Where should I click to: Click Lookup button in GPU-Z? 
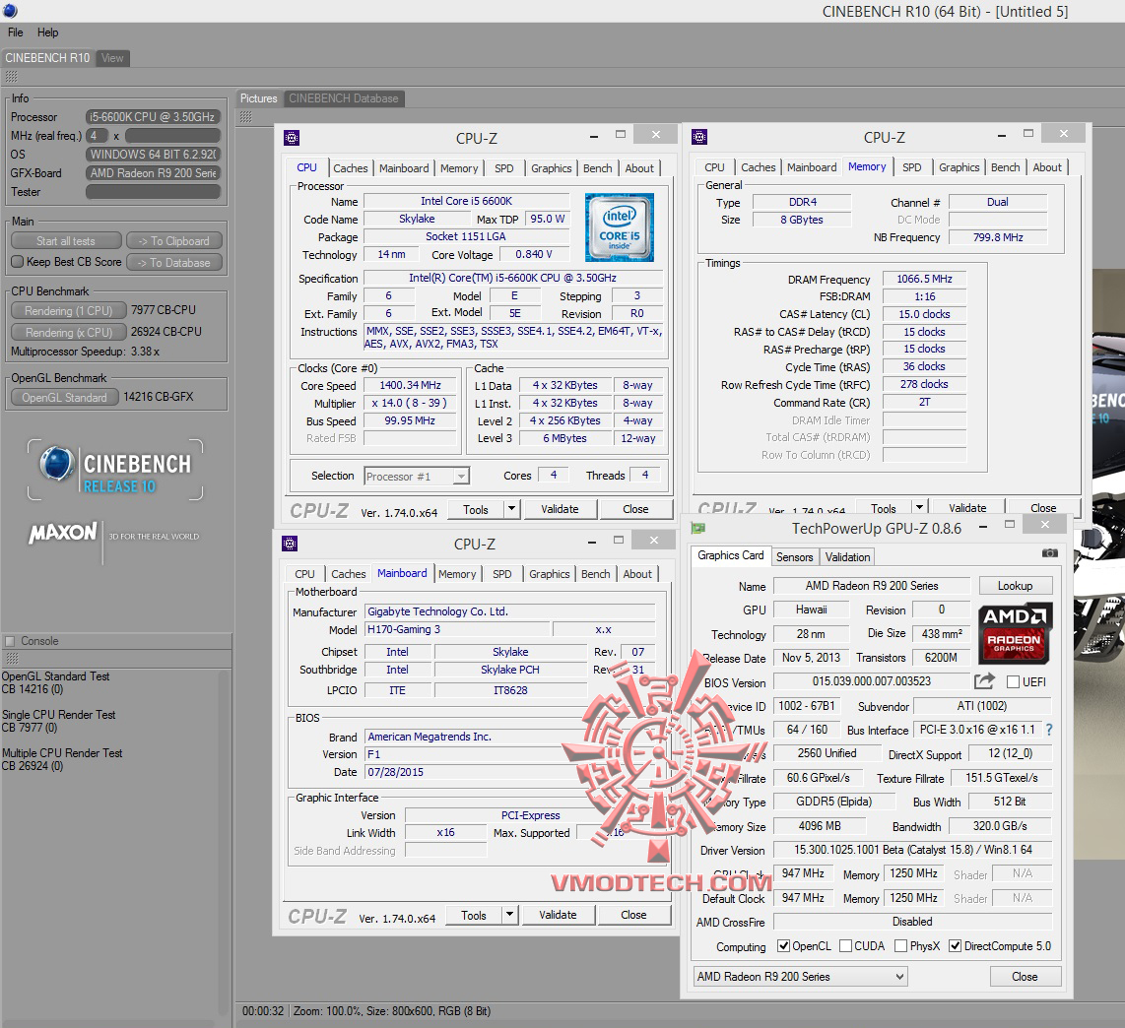(x=1016, y=585)
